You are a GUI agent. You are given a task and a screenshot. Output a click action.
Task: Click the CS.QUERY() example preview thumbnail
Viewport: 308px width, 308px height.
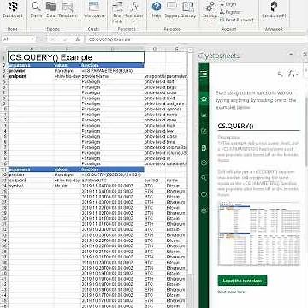tap(259, 234)
